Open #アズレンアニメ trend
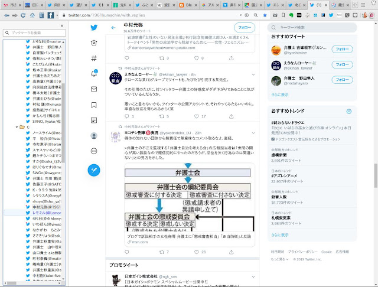Screen dimensions: 378x287 point(284,176)
